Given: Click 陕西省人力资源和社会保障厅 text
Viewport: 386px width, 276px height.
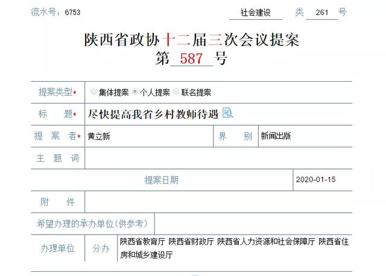Looking at the screenshot, I should (266, 242).
